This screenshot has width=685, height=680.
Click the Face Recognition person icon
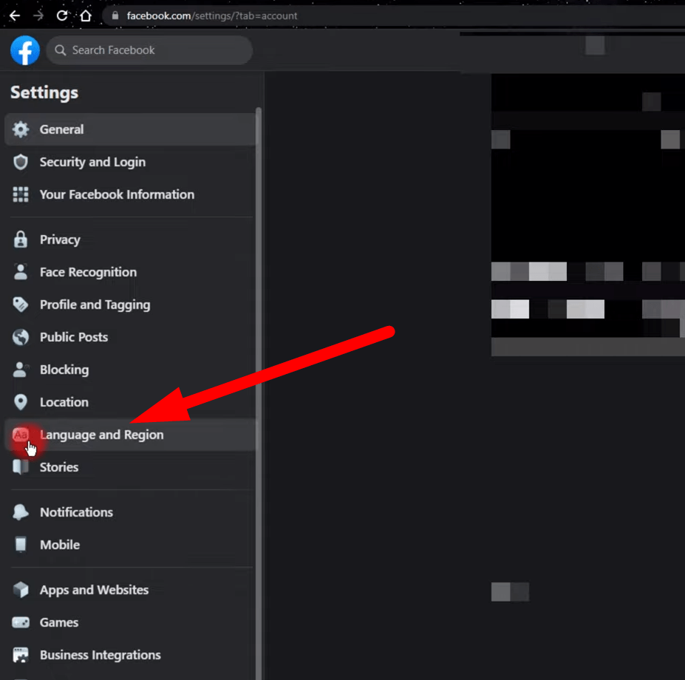[21, 272]
